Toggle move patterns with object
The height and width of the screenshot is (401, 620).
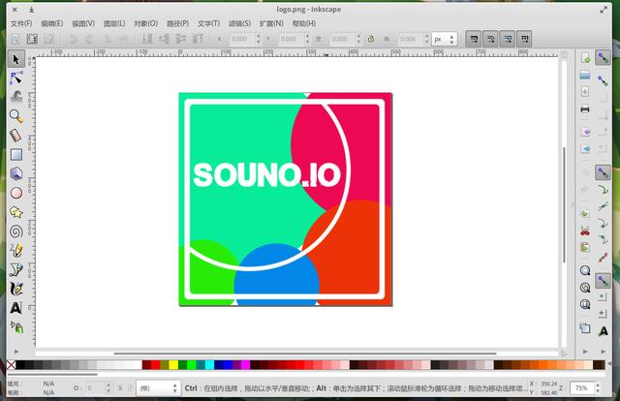(524, 39)
